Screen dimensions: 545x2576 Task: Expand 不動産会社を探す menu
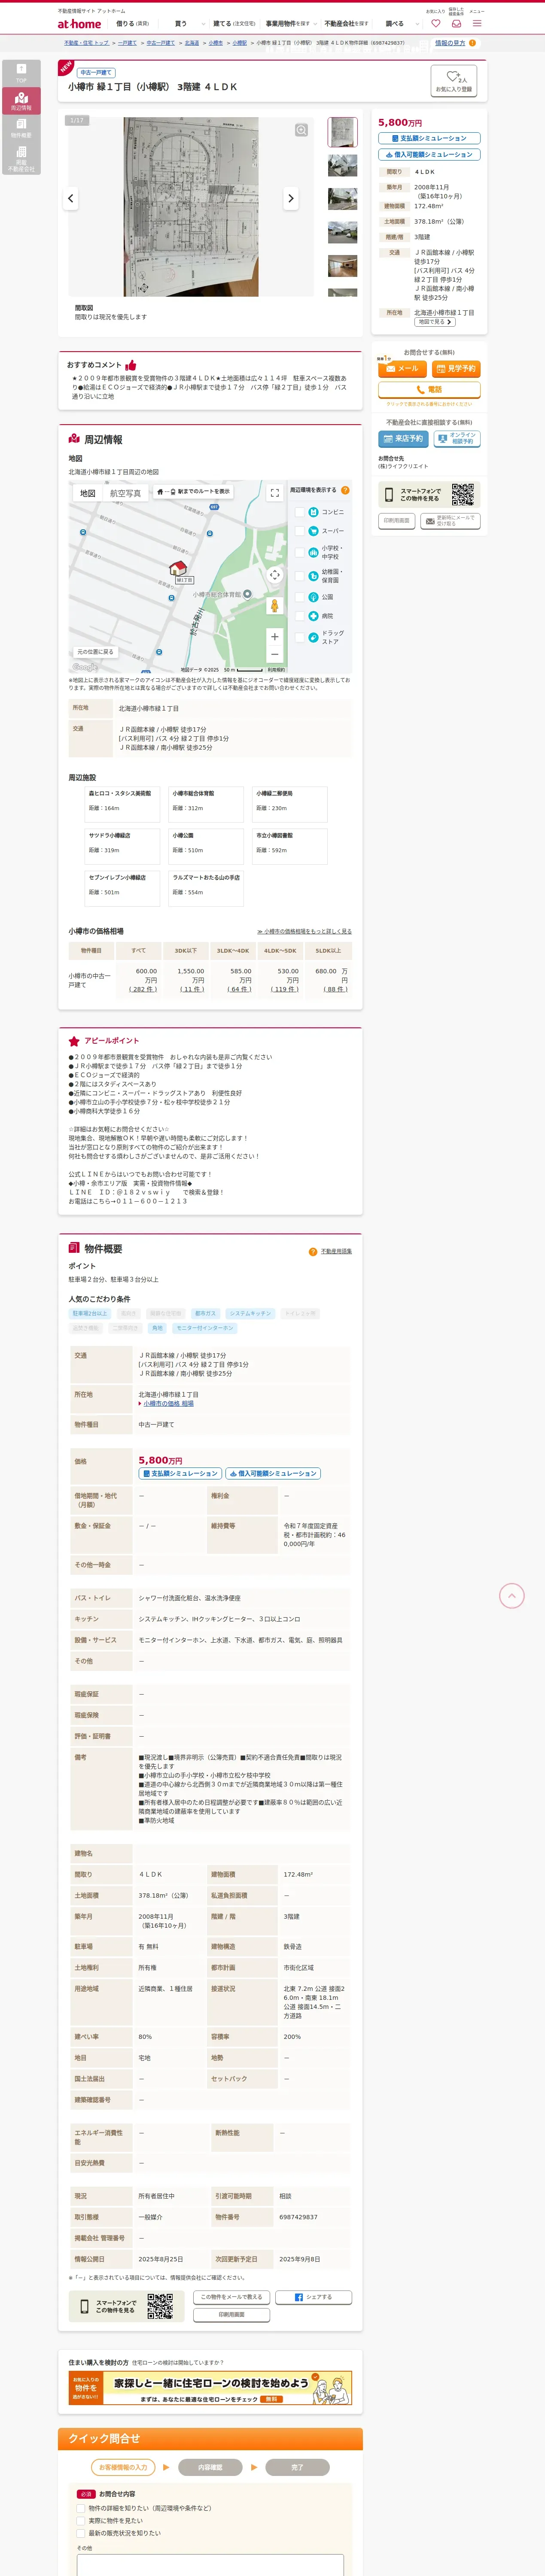(x=346, y=23)
